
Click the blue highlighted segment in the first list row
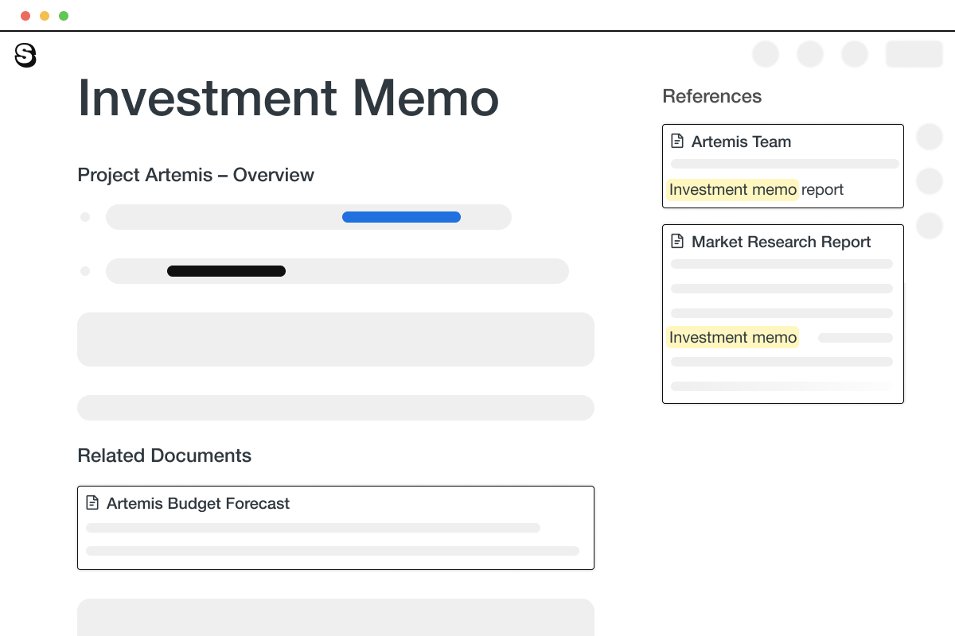pyautogui.click(x=401, y=217)
